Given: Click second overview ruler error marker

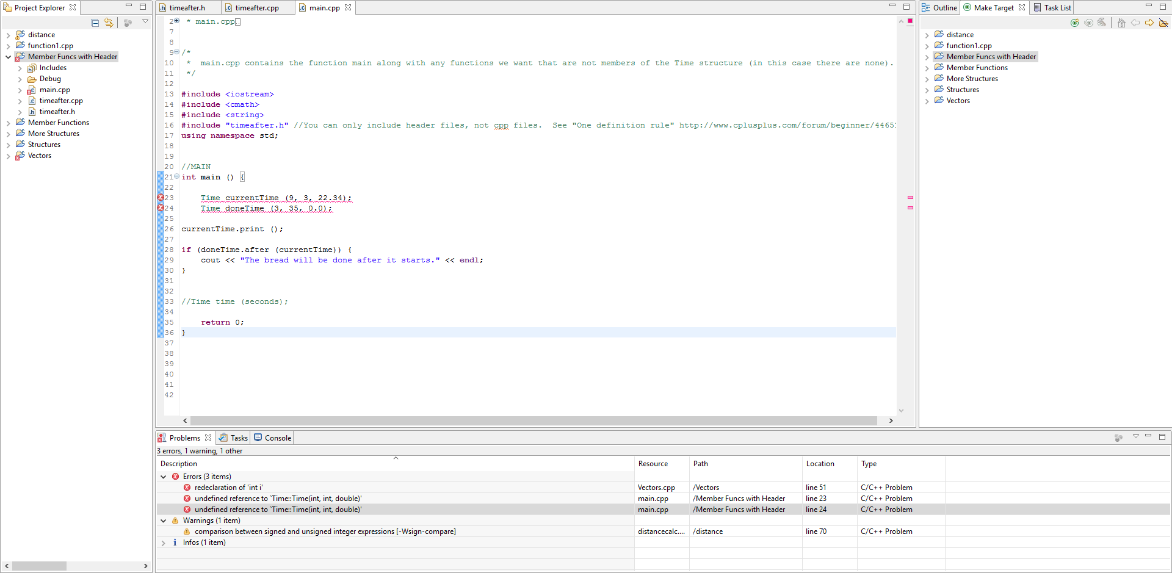Looking at the screenshot, I should pyautogui.click(x=910, y=207).
